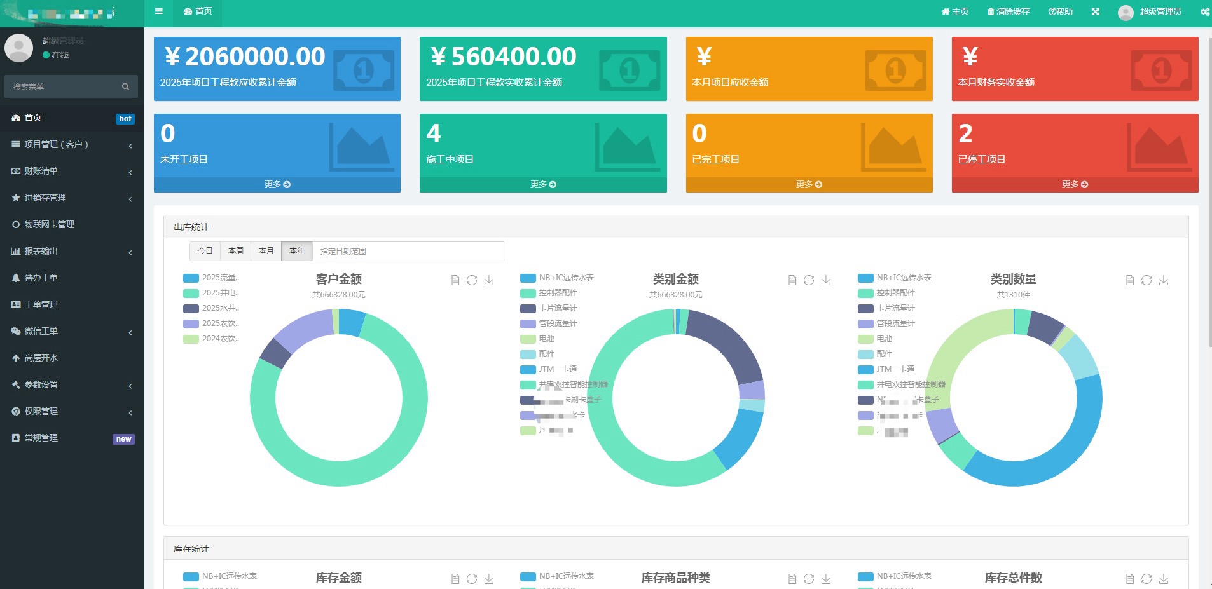Click the fullscreen icon in top bar
Viewport: 1212px width, 589px height.
click(1095, 11)
